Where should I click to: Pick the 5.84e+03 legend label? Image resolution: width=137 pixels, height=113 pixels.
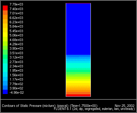(x=16, y=26)
